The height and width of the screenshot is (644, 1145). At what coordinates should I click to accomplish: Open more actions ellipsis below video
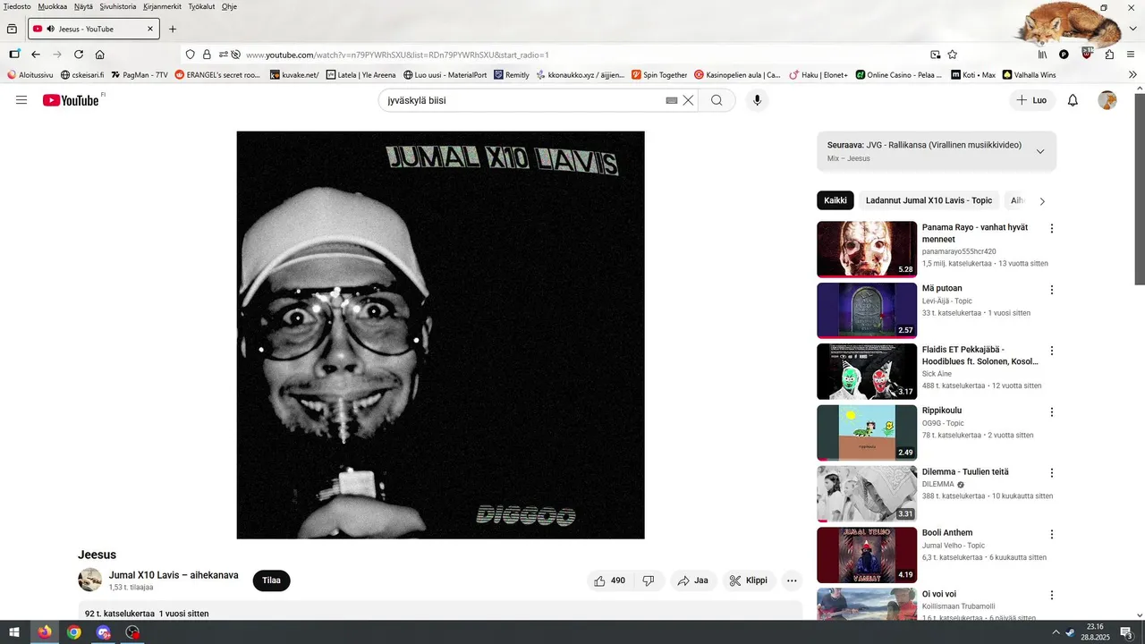pyautogui.click(x=792, y=580)
